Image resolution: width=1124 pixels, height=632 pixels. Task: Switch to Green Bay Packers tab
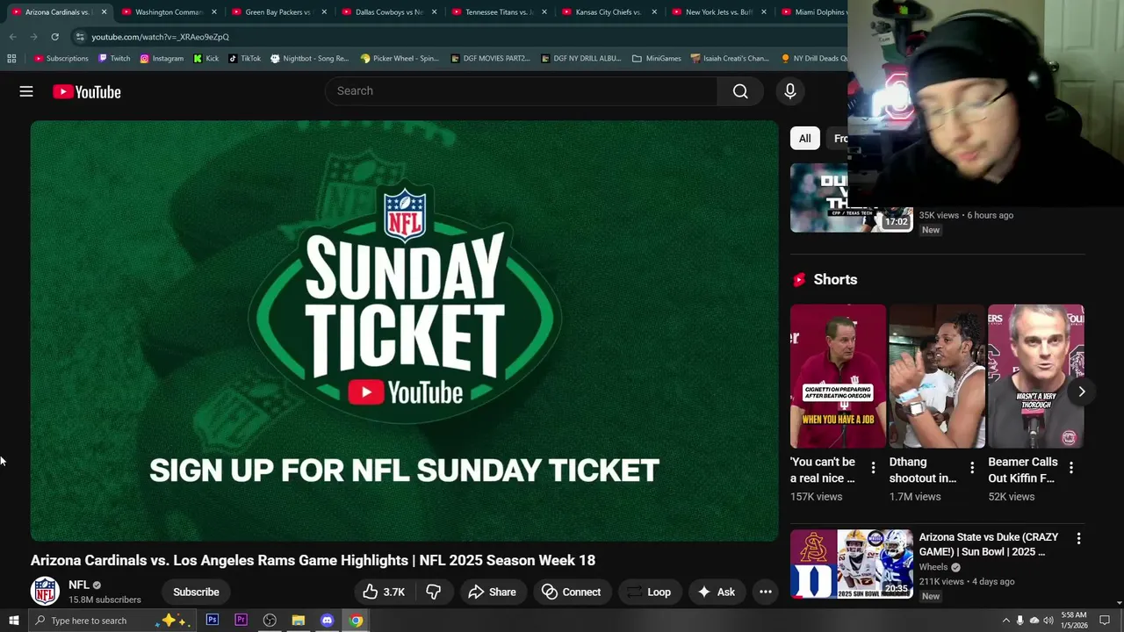pyautogui.click(x=277, y=12)
